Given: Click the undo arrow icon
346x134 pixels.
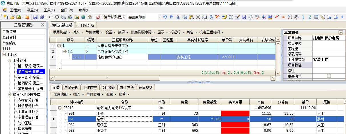Looking at the screenshot, I should pyautogui.click(x=165, y=17).
